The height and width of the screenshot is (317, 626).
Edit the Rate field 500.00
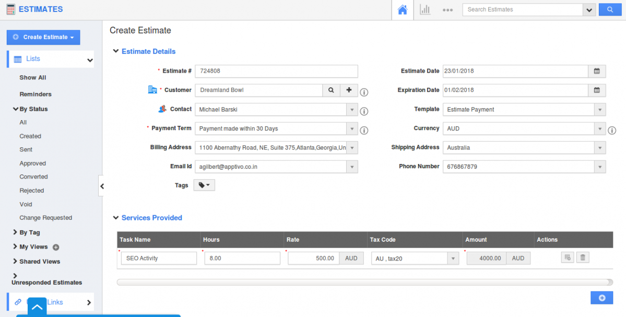coord(314,259)
